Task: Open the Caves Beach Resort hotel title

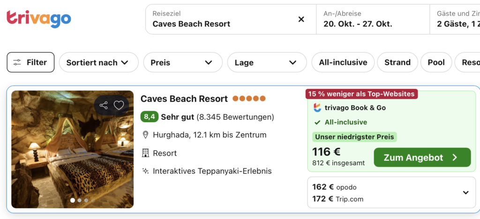Action: tap(184, 99)
